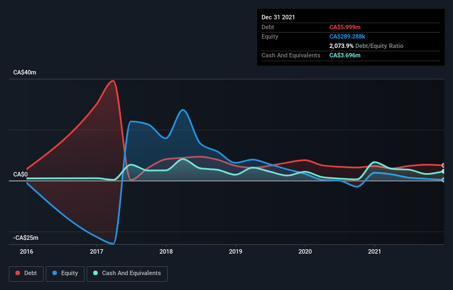Click the CA$5.999m debt value

(345, 27)
